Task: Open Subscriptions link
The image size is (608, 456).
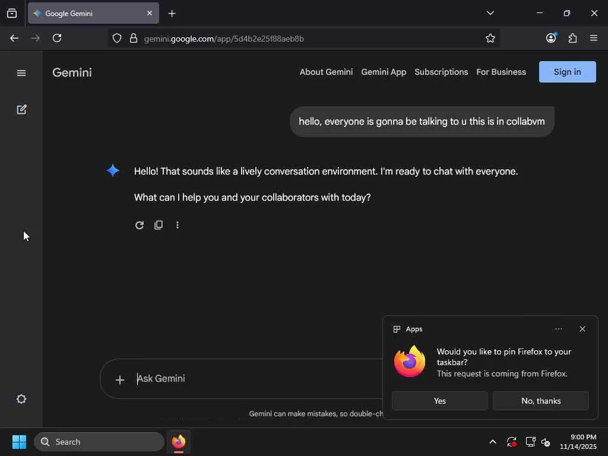Action: (x=441, y=72)
